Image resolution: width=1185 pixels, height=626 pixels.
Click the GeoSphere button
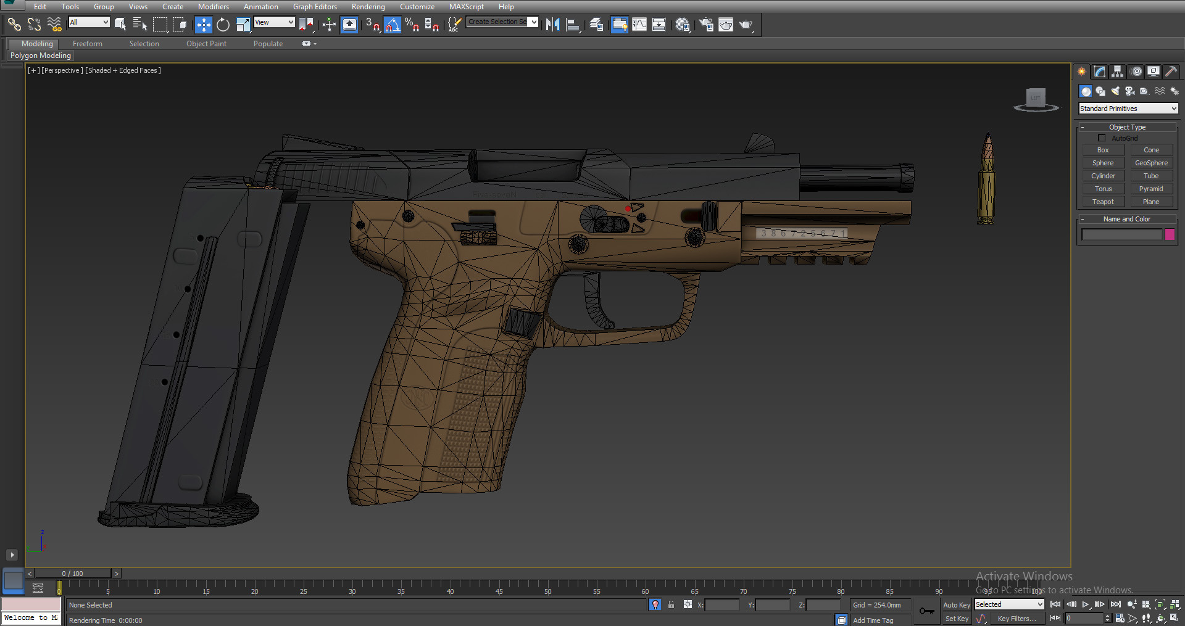click(x=1151, y=163)
